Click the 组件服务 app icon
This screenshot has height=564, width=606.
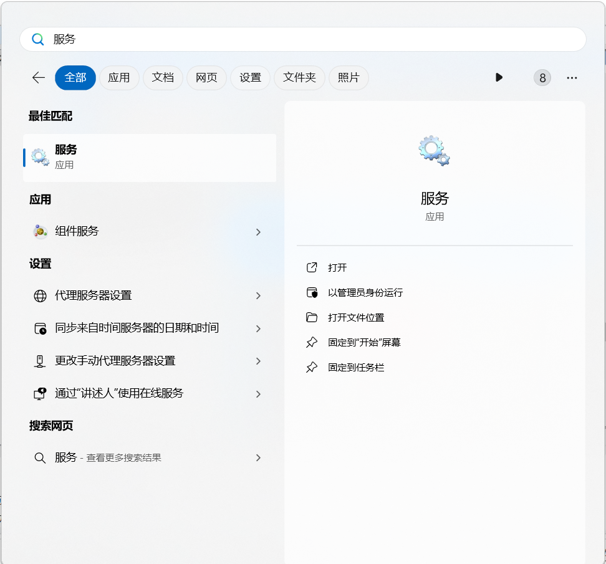[41, 231]
